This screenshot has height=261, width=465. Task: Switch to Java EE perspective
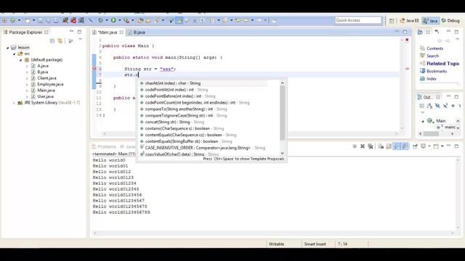pyautogui.click(x=409, y=21)
